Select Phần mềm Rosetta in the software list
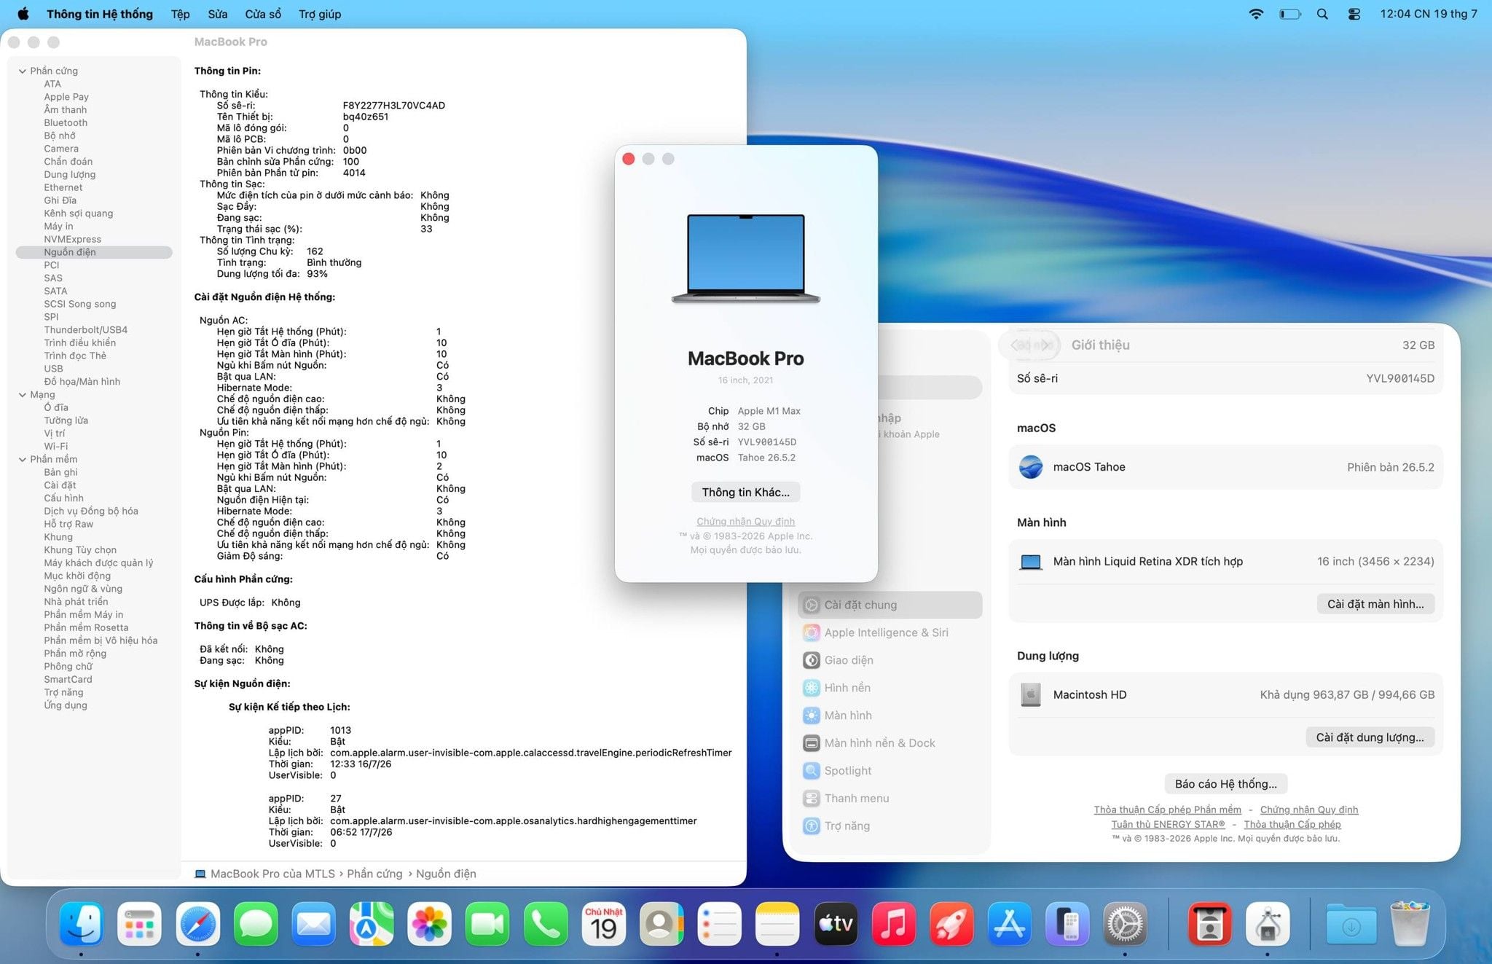The width and height of the screenshot is (1492, 964). [86, 627]
